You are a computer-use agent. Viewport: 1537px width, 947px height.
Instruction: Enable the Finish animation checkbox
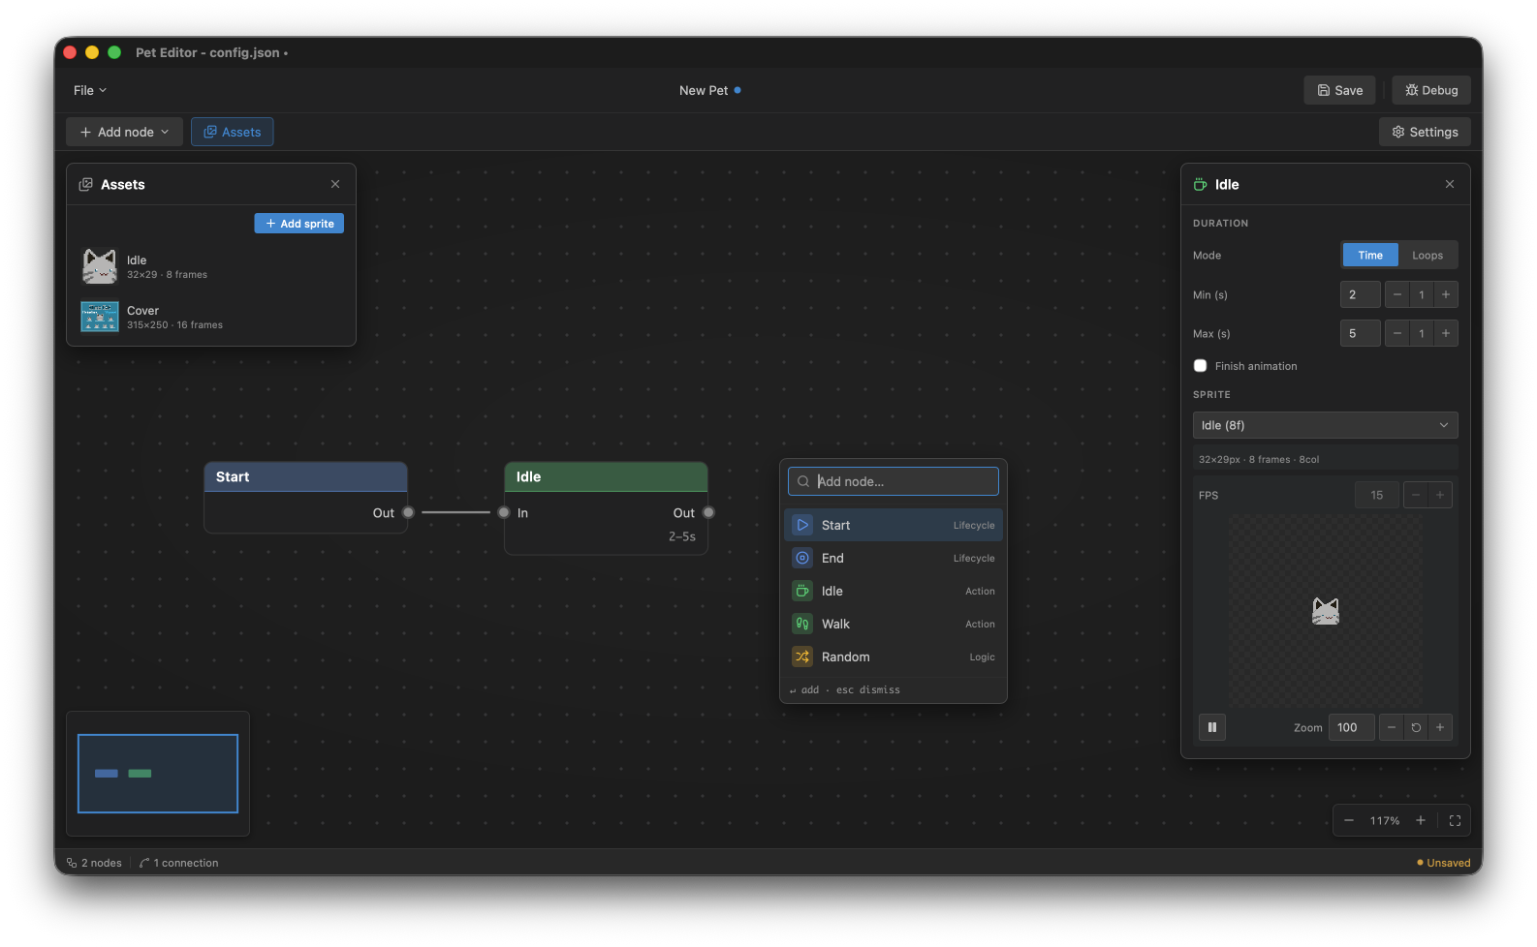pyautogui.click(x=1201, y=366)
